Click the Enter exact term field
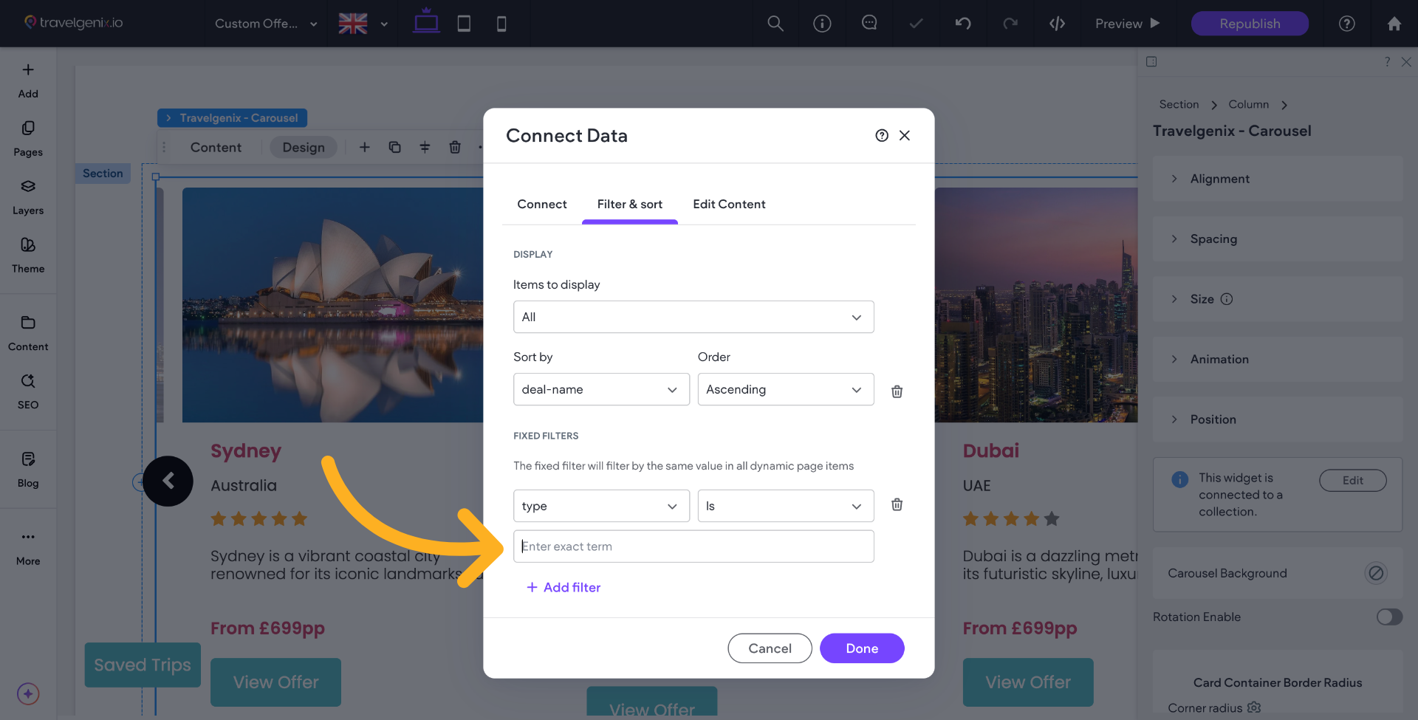1418x720 pixels. click(x=693, y=546)
